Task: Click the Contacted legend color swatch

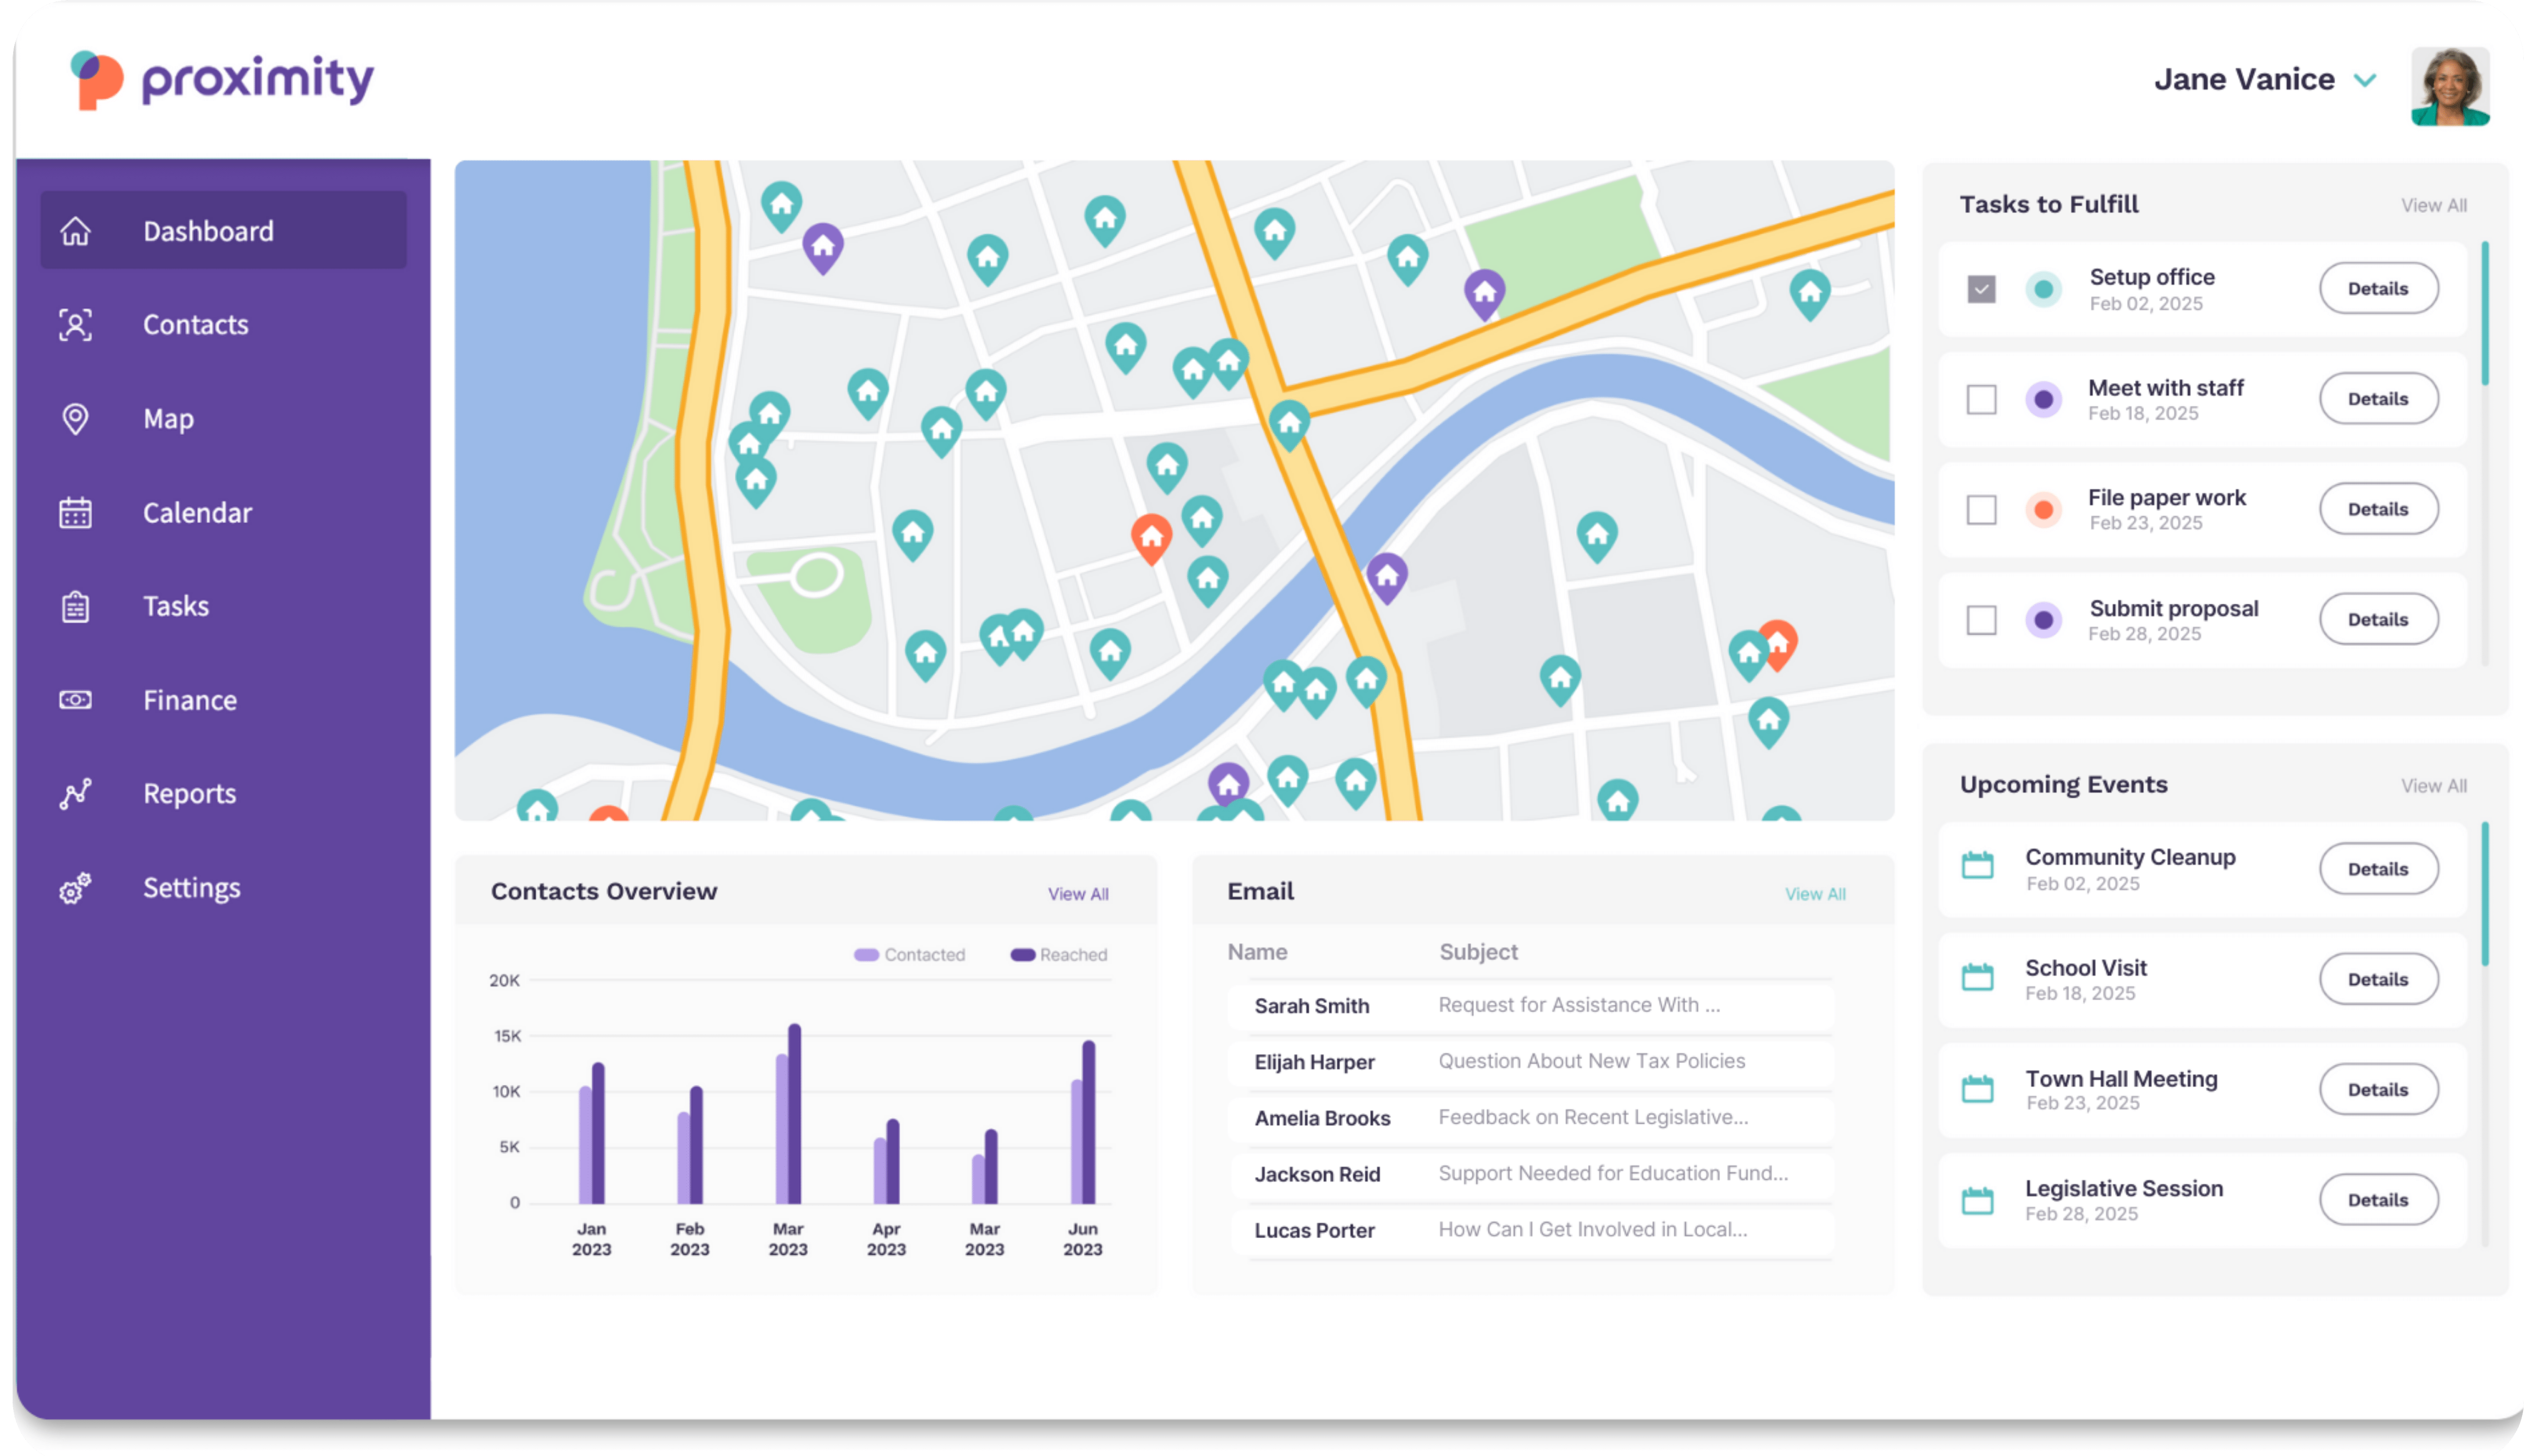Action: pyautogui.click(x=866, y=955)
